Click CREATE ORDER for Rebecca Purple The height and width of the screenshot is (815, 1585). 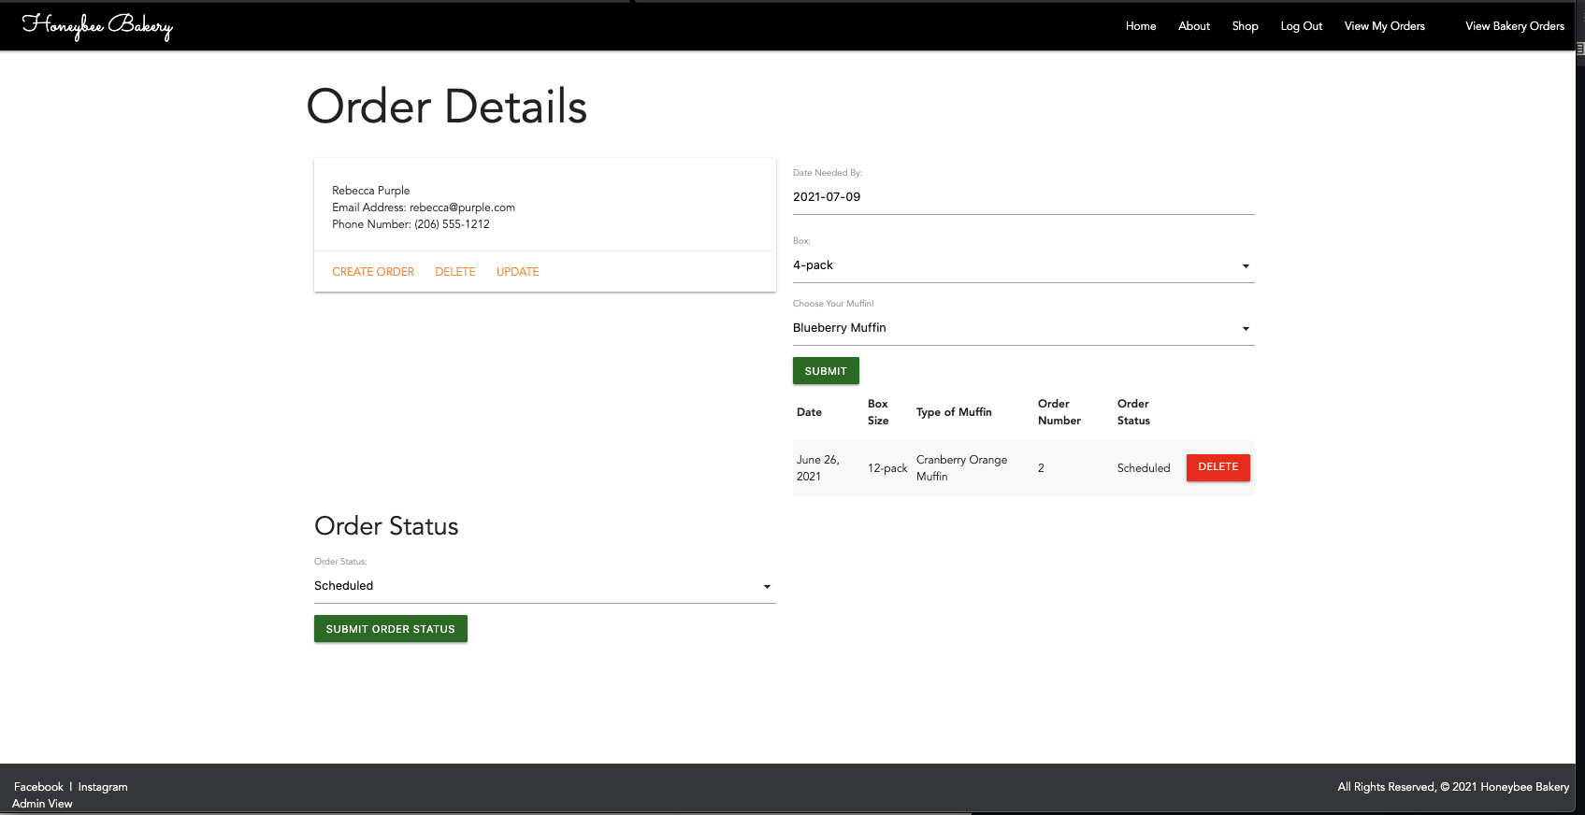(373, 272)
